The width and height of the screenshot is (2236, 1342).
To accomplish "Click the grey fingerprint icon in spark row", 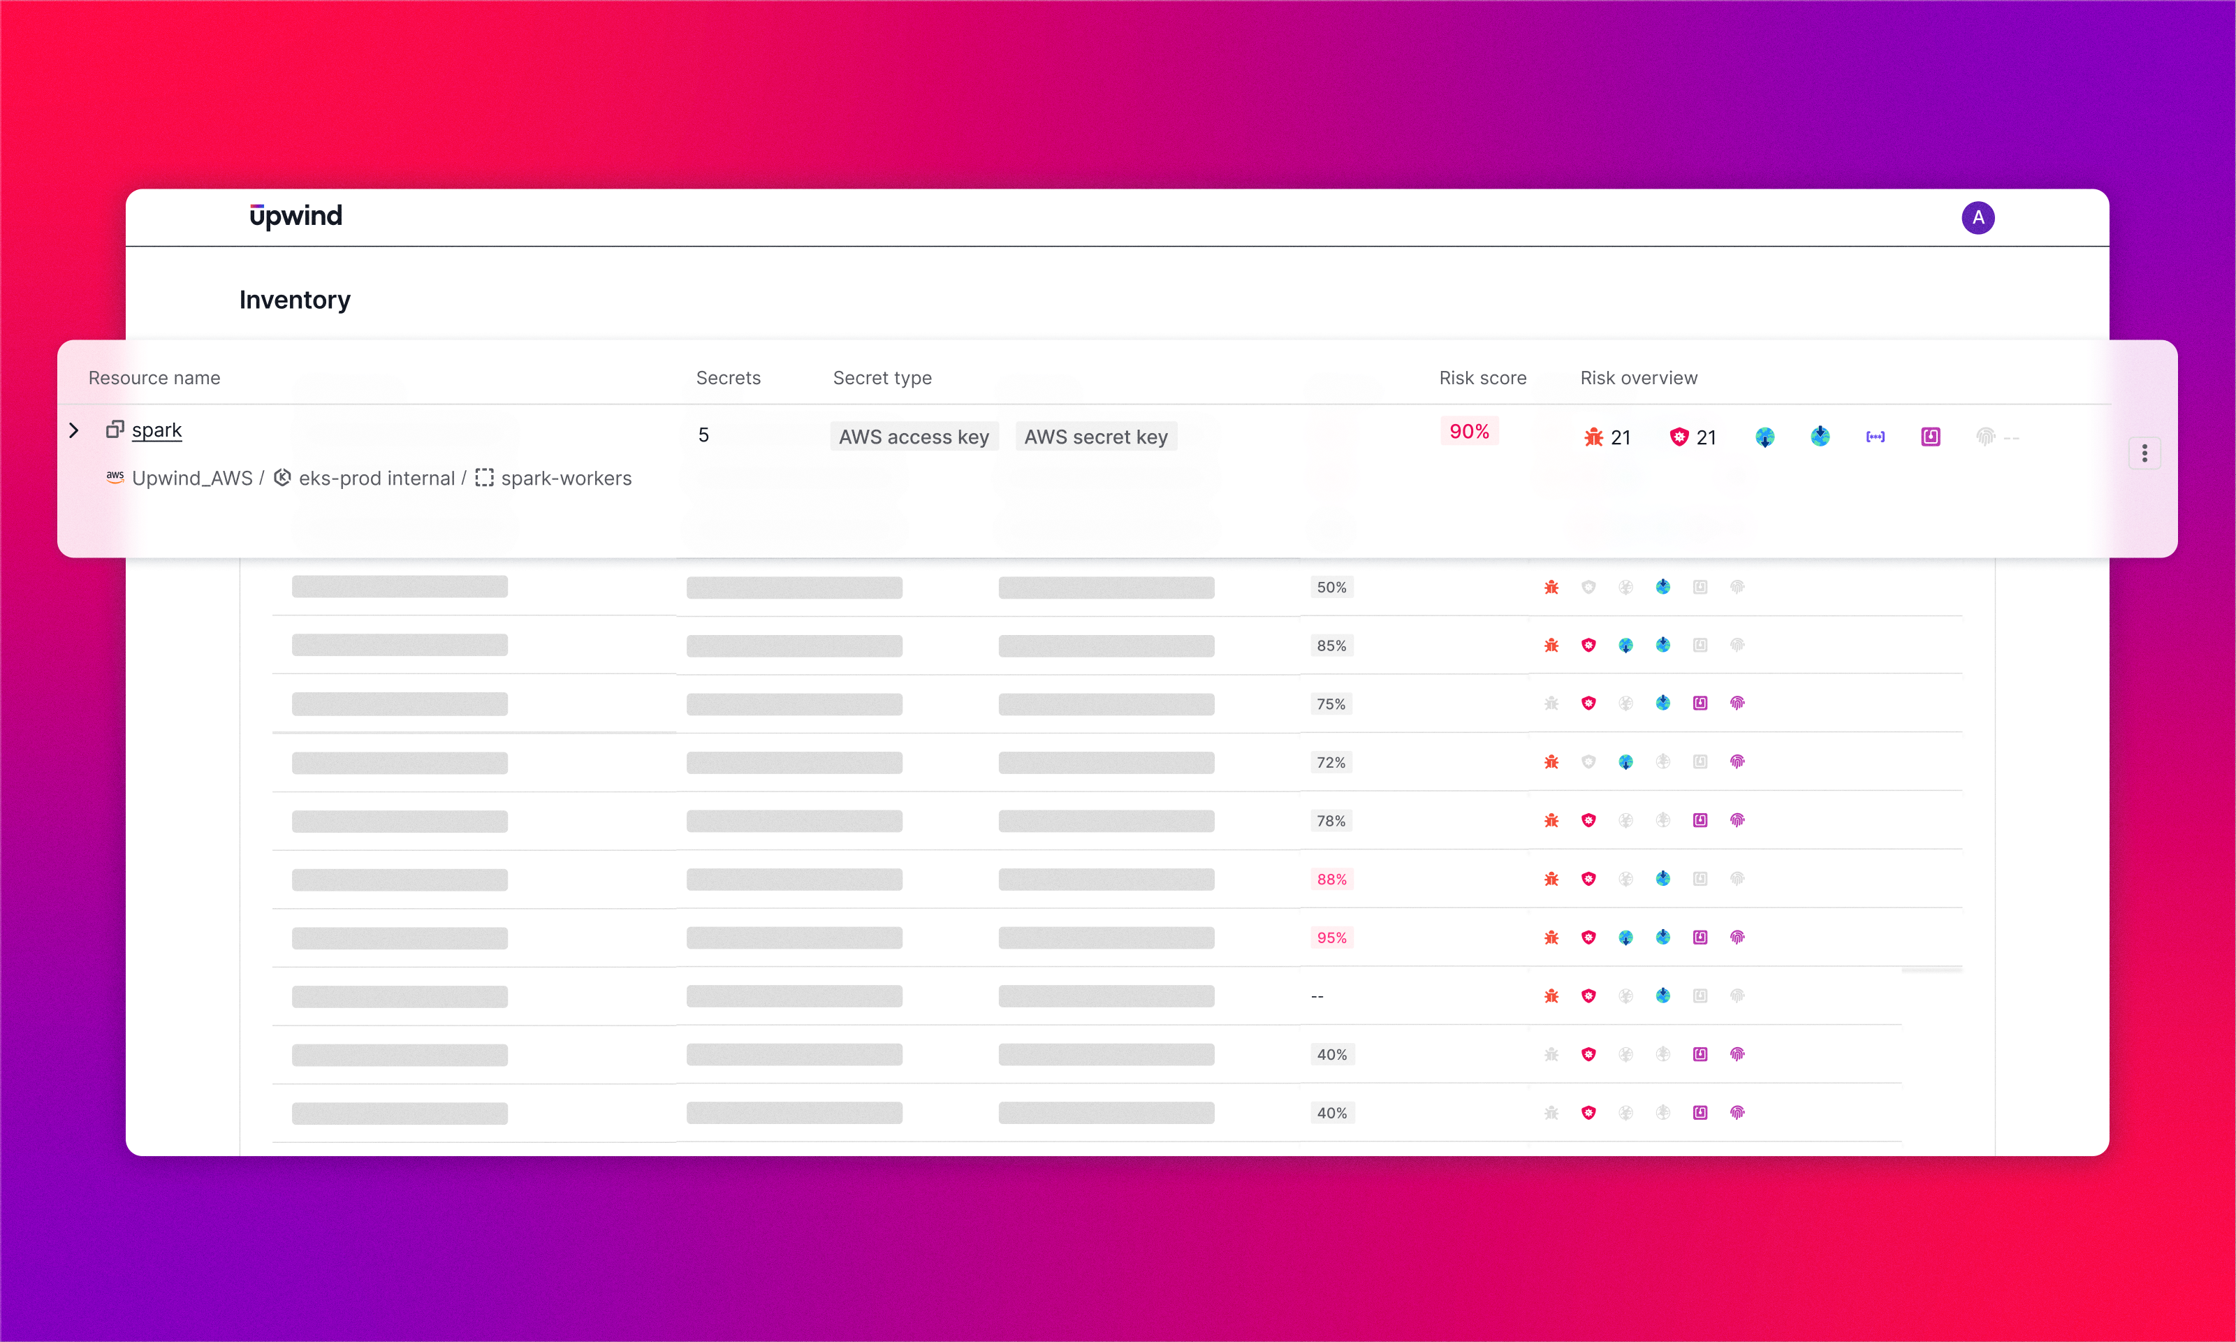I will (1985, 438).
